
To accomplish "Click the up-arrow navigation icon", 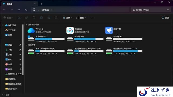I will pyautogui.click(x=19, y=10).
